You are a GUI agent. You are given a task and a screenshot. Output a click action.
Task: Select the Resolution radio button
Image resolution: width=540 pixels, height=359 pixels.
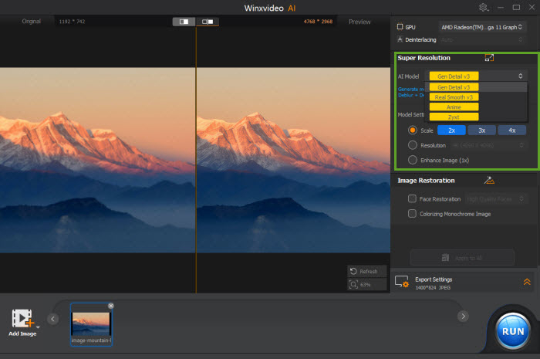[412, 145]
